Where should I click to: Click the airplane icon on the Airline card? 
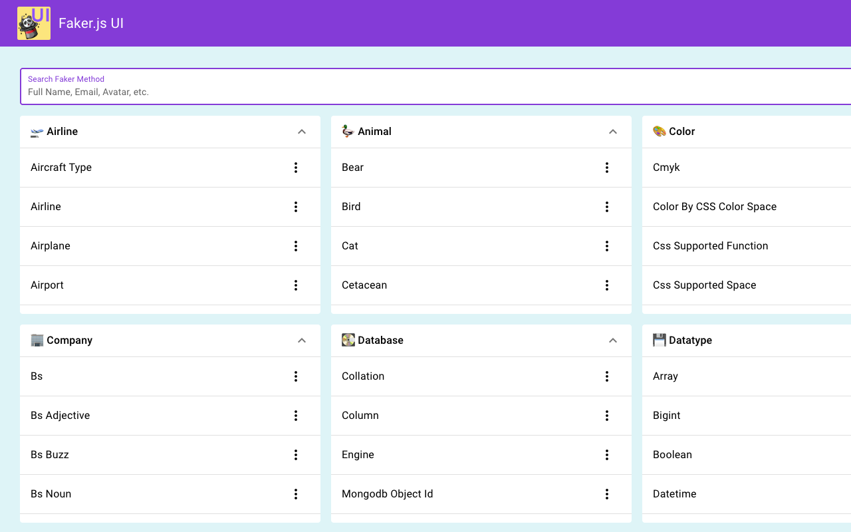click(x=36, y=132)
